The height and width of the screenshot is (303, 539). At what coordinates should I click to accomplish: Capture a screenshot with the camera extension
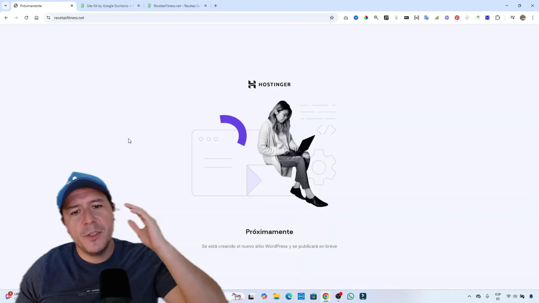346,18
